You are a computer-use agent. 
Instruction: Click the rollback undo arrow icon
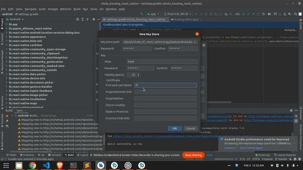tap(263, 14)
